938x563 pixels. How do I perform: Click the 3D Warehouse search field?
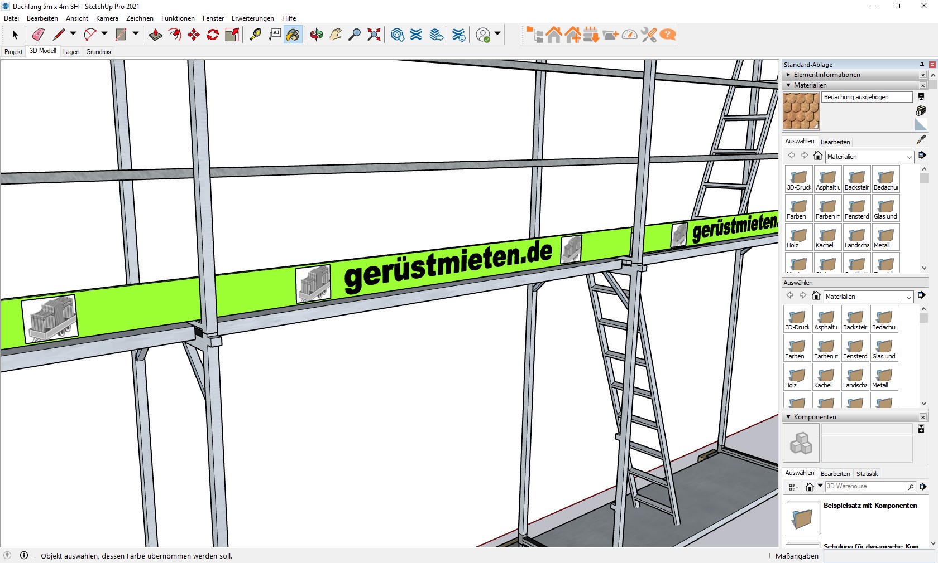pyautogui.click(x=865, y=487)
